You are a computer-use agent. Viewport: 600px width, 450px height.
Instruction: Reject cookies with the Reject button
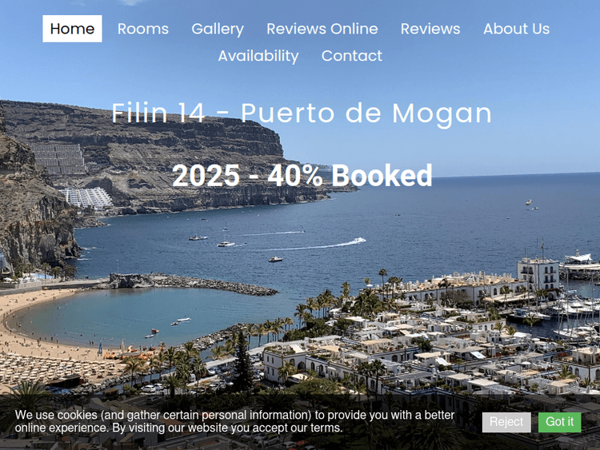tap(506, 422)
